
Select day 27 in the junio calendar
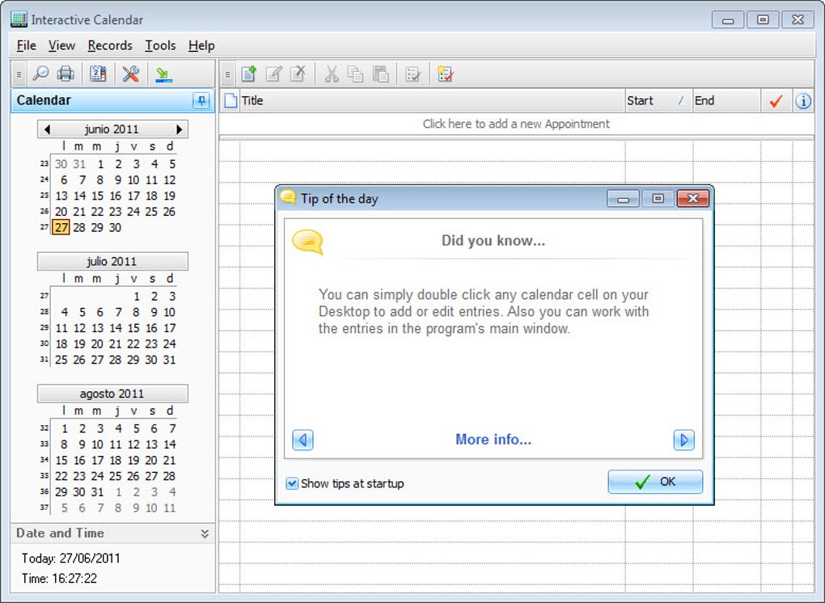(x=60, y=227)
